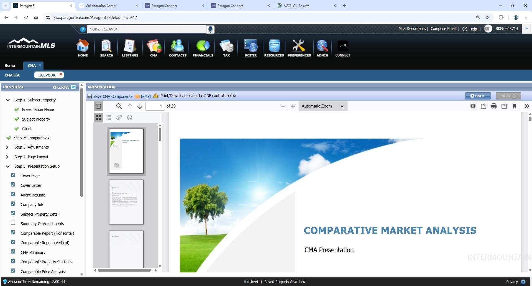Uncheck the Cover Letter checkbox
This screenshot has width=532, height=286.
click(x=13, y=185)
